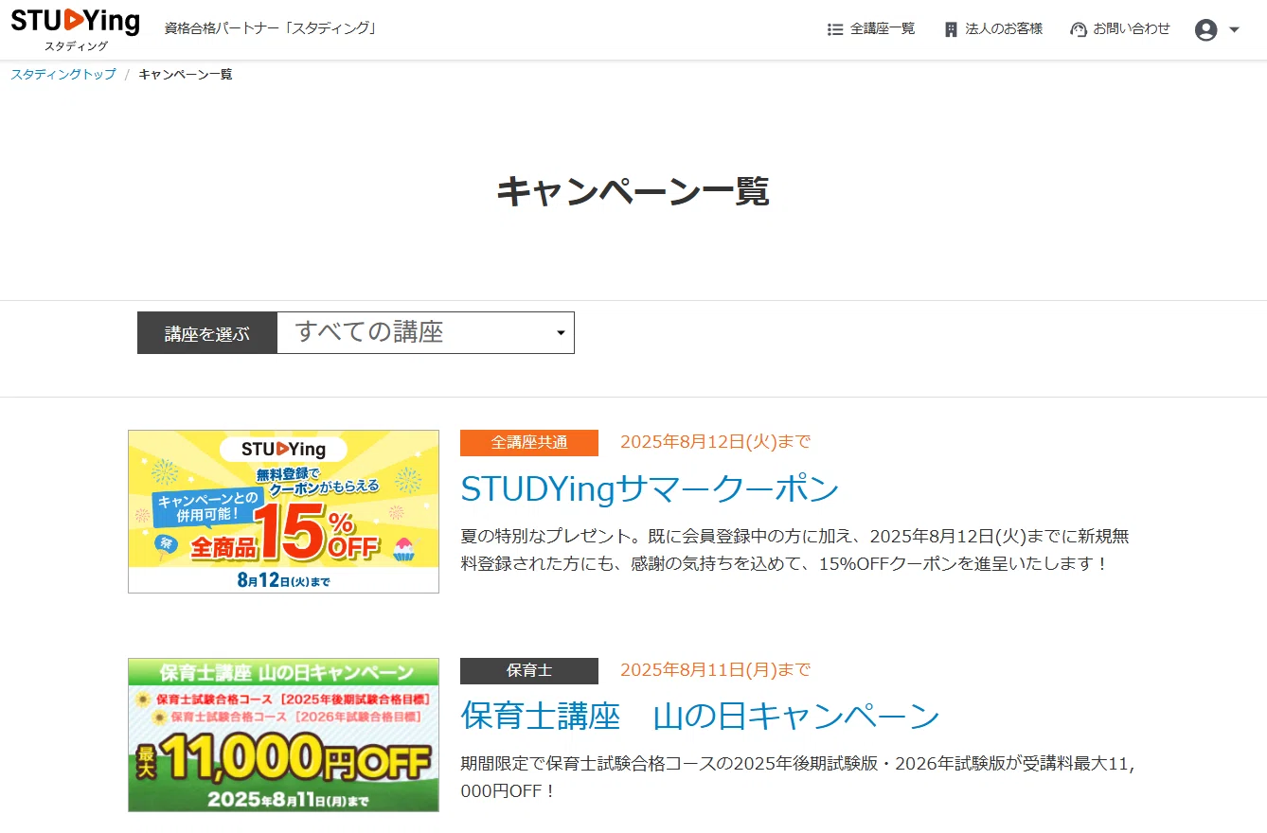This screenshot has height=833, width=1267.
Task: Open the お問い合わせ menu link
Action: click(1132, 29)
